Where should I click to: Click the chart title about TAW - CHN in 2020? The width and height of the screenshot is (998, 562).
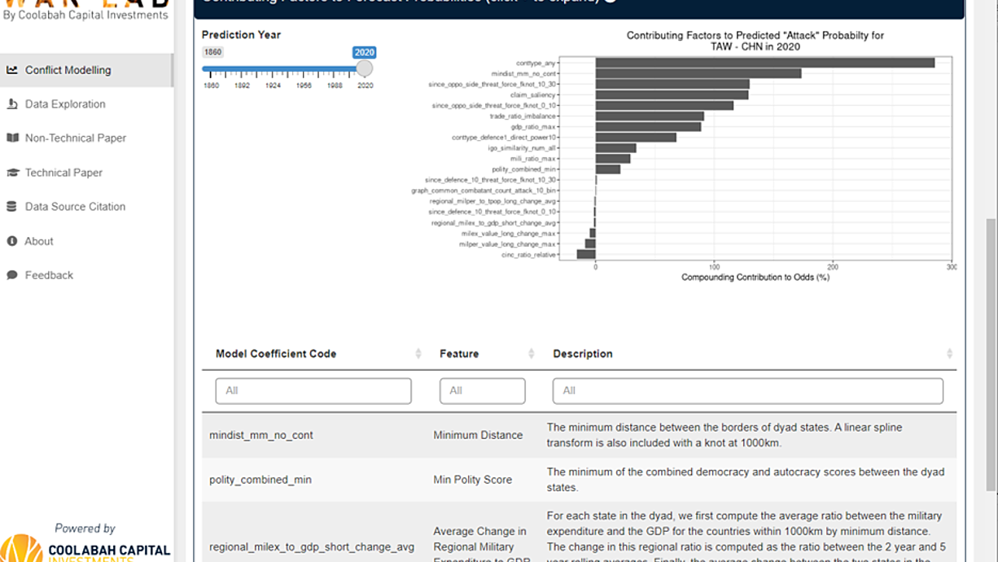click(x=755, y=41)
